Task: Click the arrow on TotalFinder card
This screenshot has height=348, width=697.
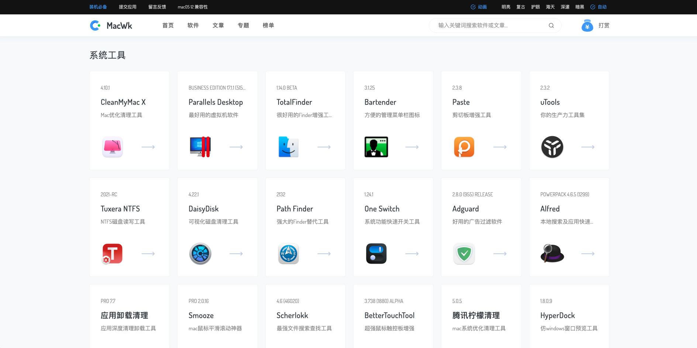Action: coord(324,147)
